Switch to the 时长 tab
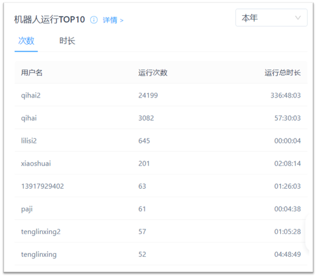This screenshot has width=317, height=277. (x=67, y=41)
